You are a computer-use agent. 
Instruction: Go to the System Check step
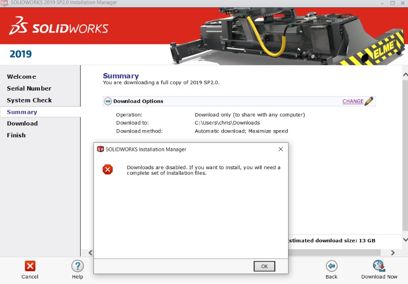coord(29,100)
